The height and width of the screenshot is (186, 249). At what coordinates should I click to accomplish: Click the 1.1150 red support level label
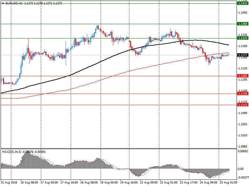tap(243, 94)
